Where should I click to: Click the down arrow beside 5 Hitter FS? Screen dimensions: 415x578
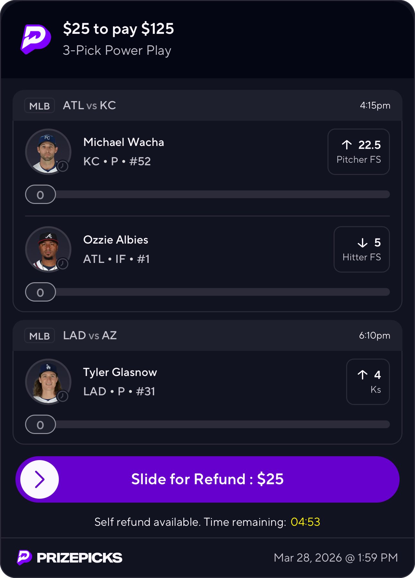coord(363,243)
